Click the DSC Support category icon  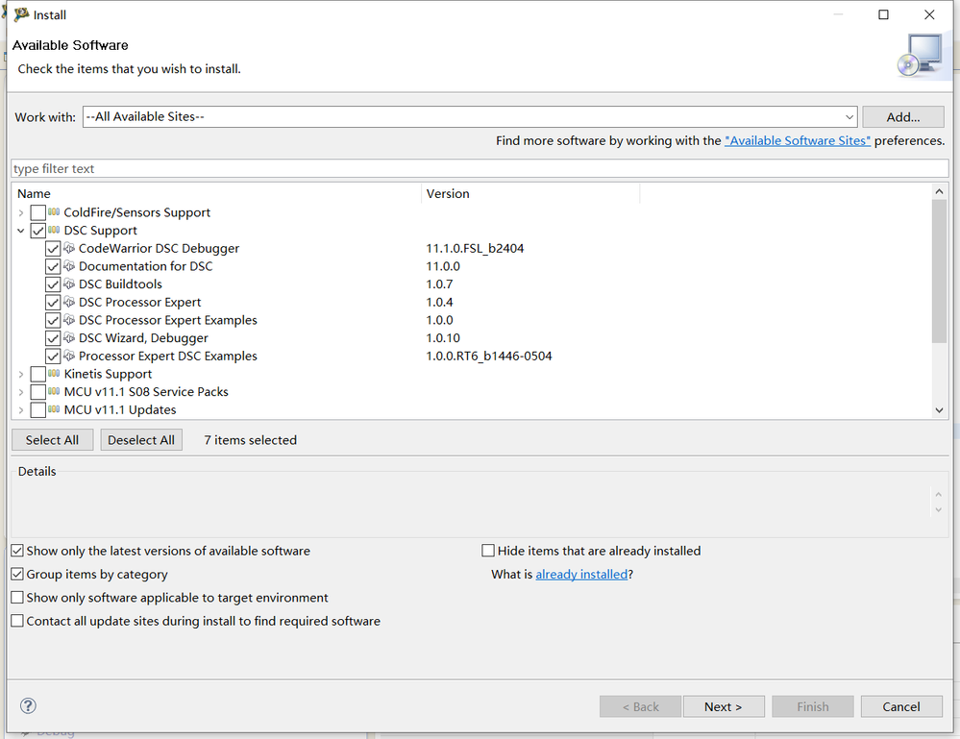click(x=55, y=231)
